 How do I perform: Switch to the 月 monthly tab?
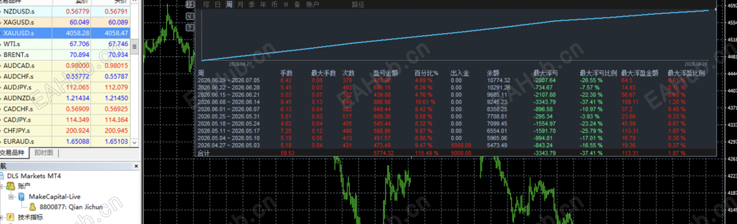[x=241, y=5]
